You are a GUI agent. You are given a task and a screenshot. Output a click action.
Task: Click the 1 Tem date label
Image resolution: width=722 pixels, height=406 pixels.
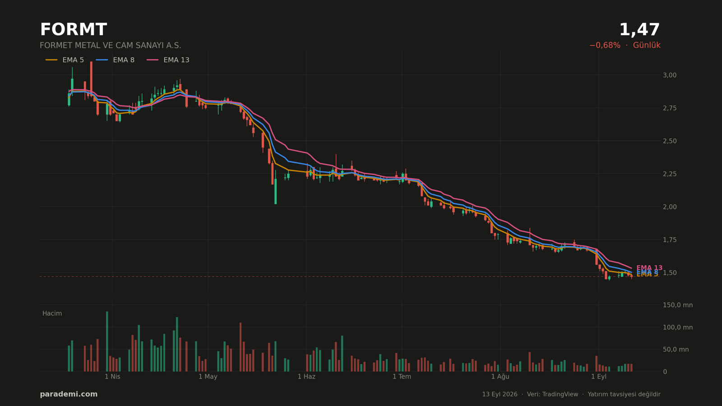coord(402,377)
